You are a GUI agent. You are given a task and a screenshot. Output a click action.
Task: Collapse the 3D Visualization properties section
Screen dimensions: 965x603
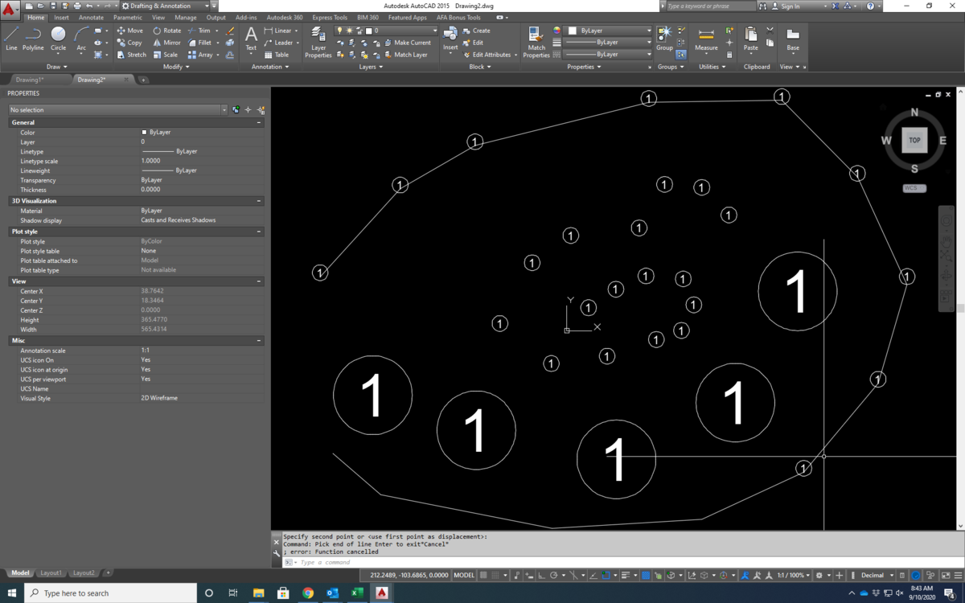tap(259, 201)
